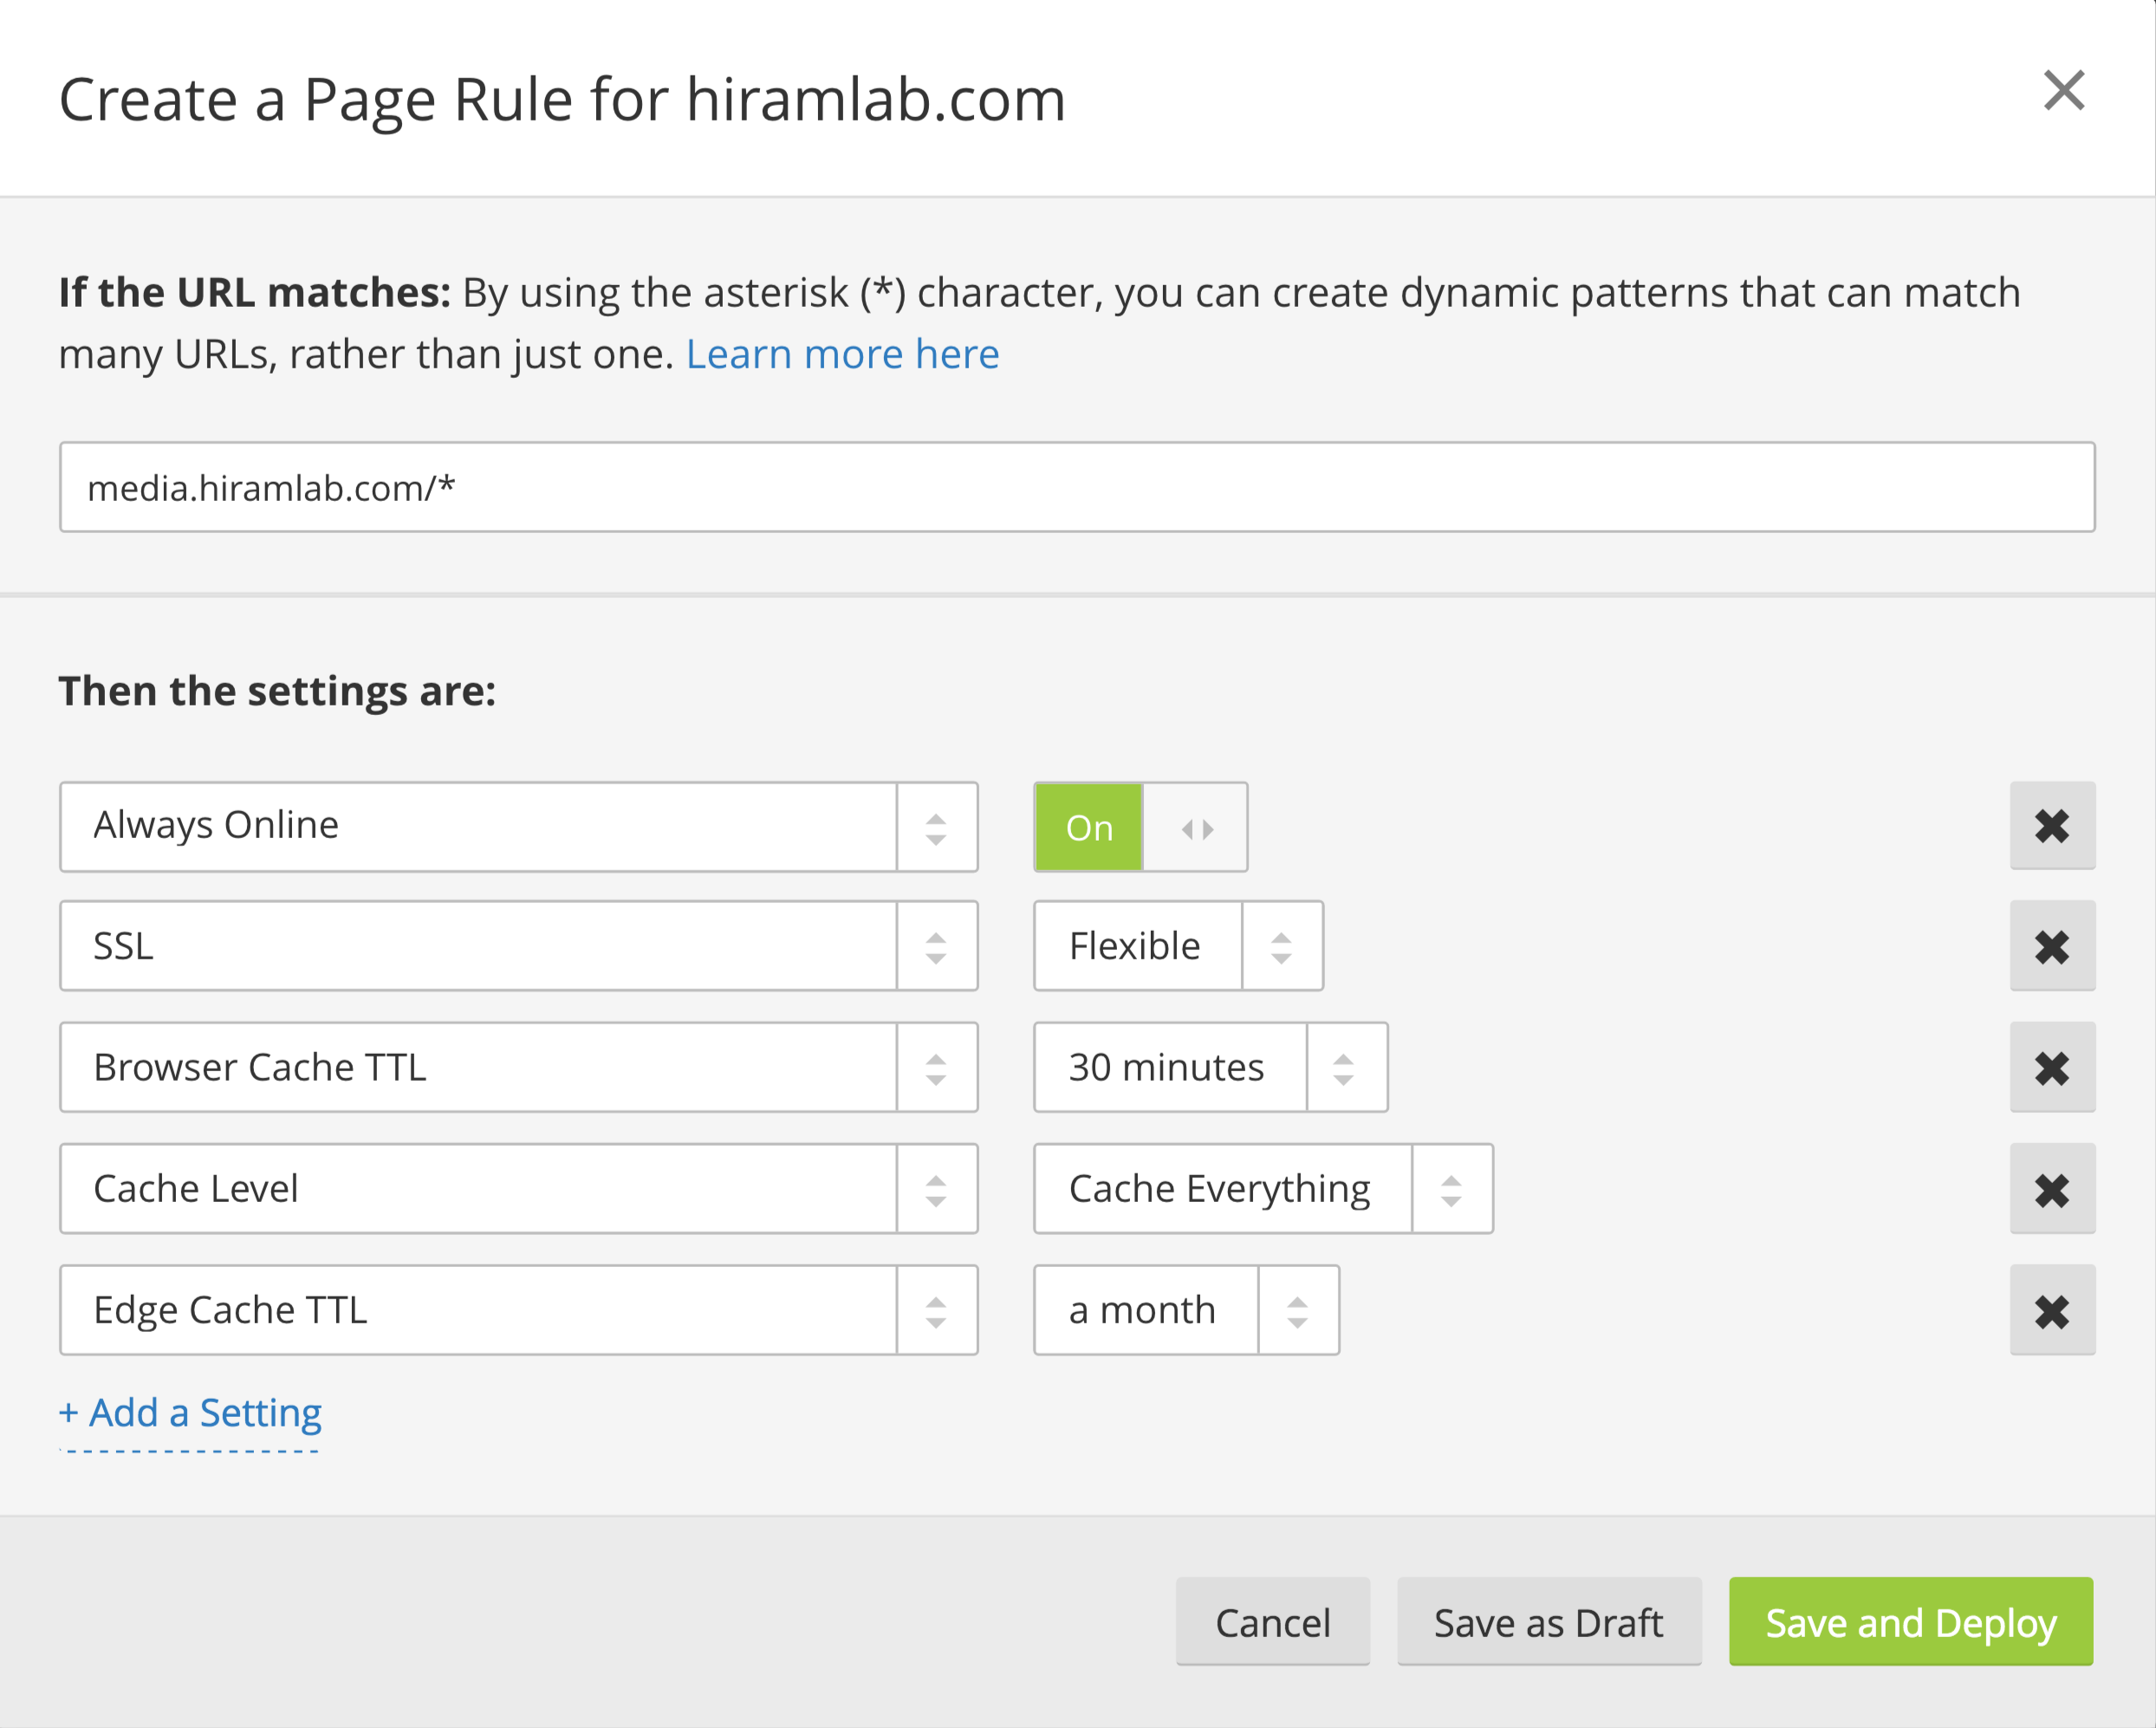Change the Cache Everything level value
2156x1728 pixels.
coord(1263,1189)
